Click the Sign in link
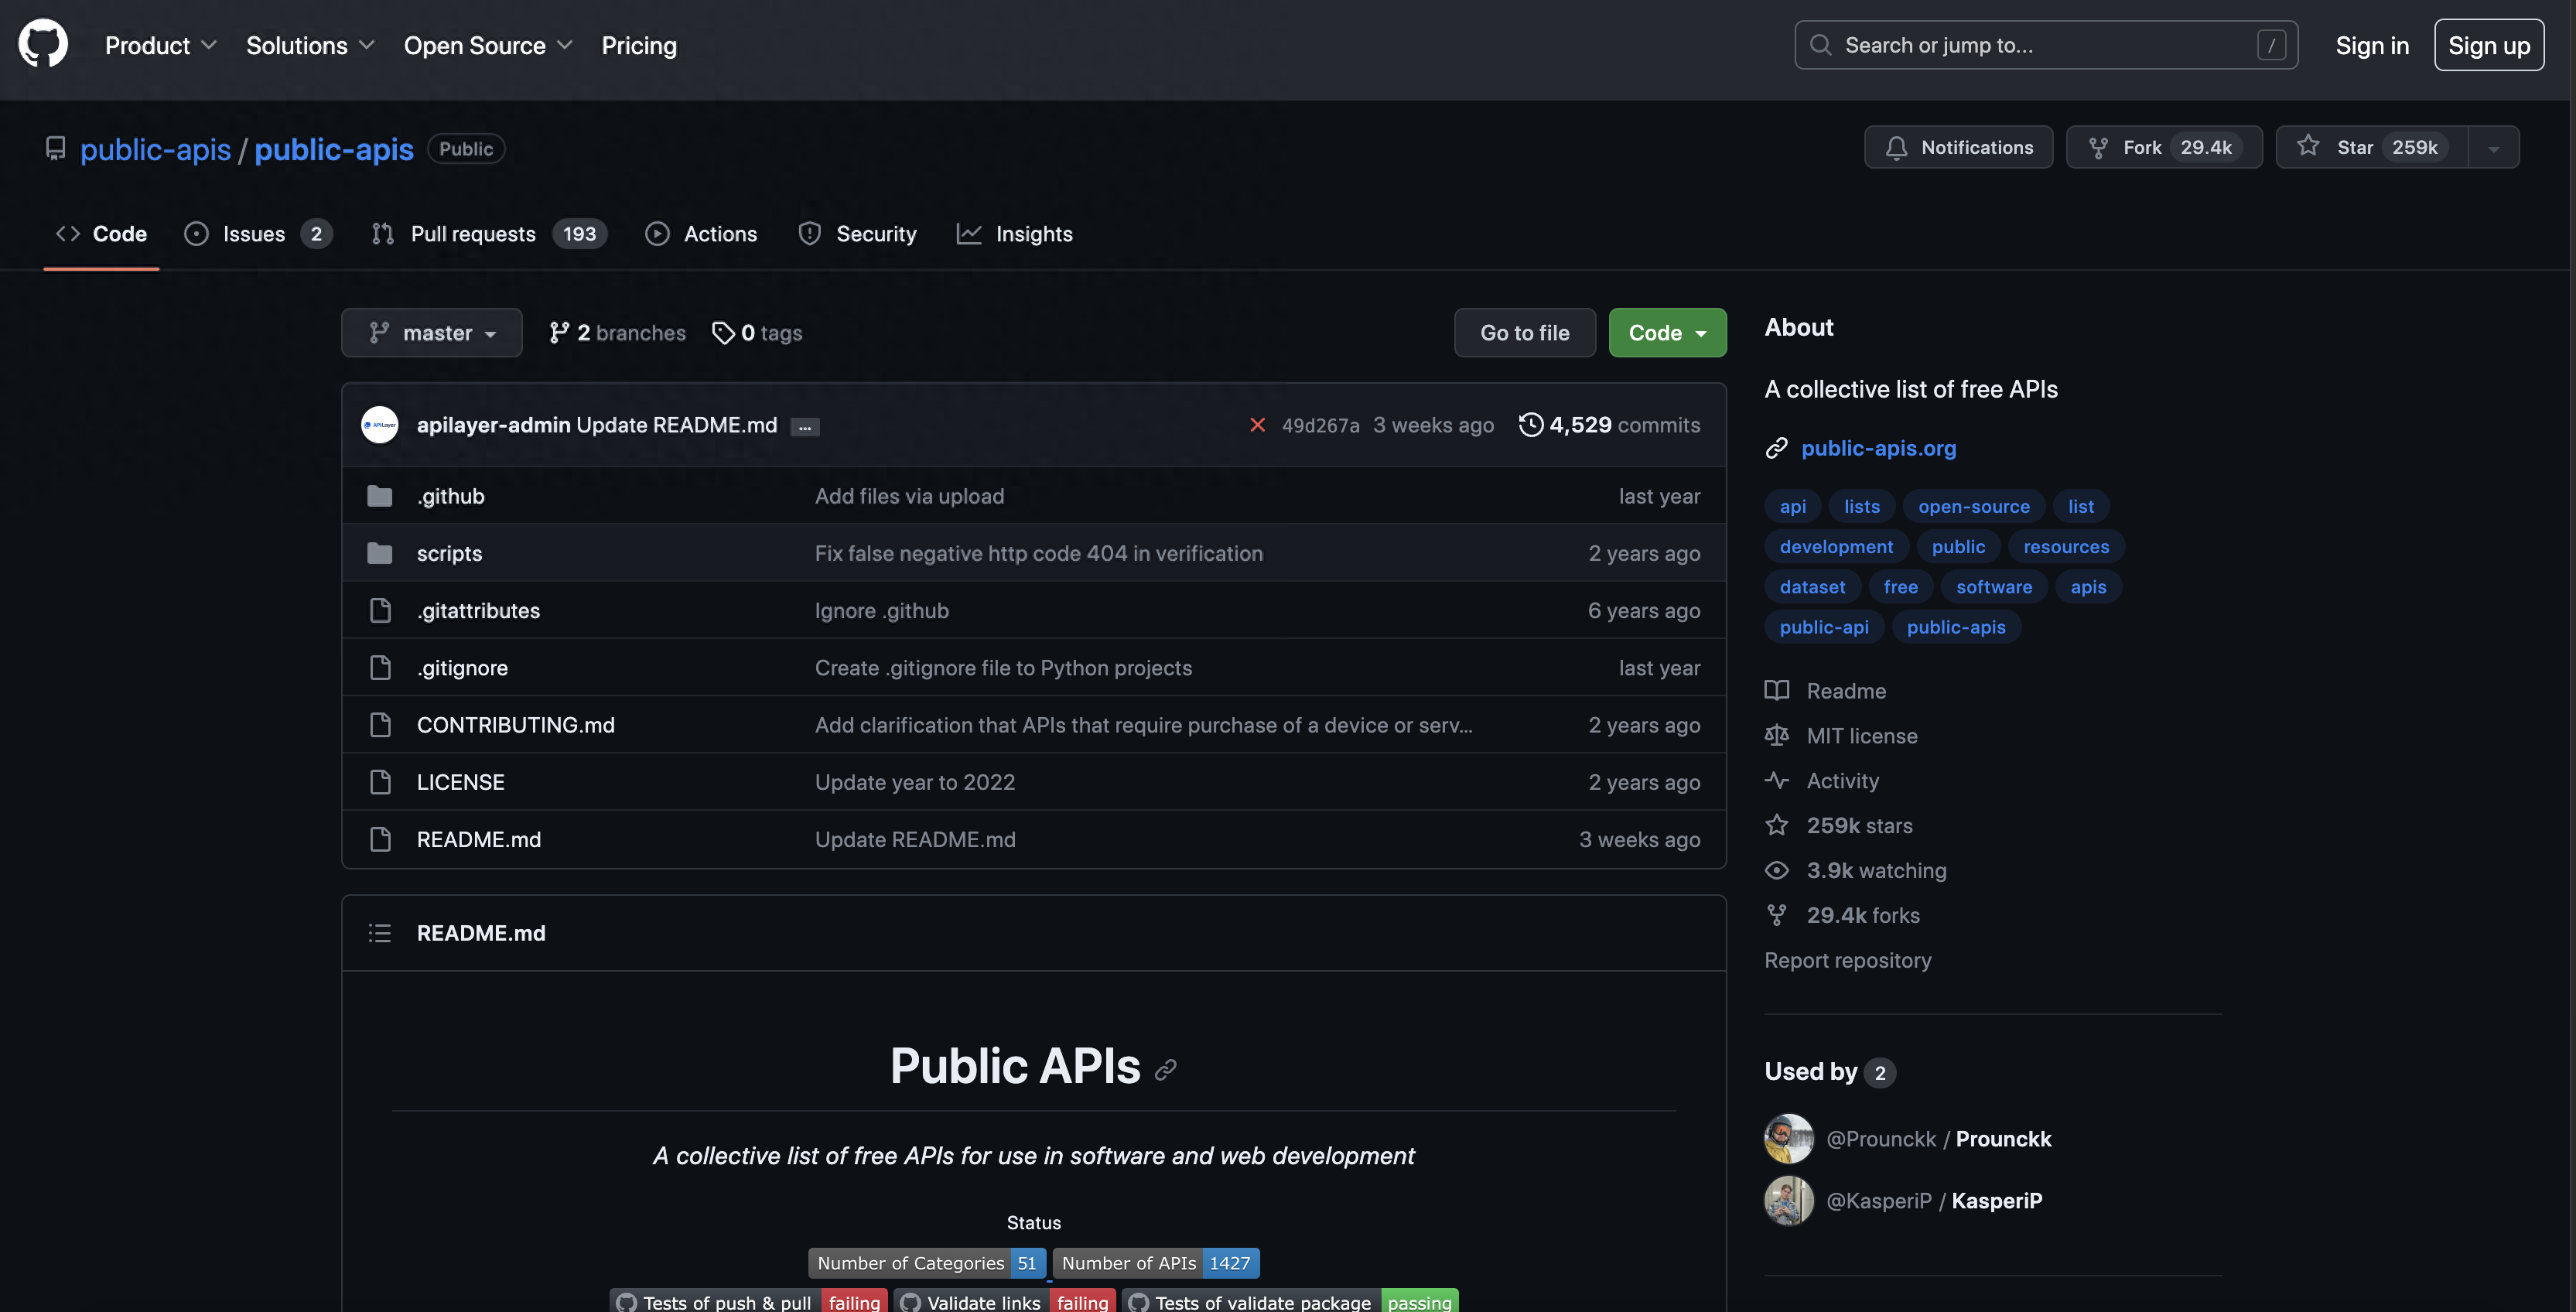 [x=2371, y=45]
